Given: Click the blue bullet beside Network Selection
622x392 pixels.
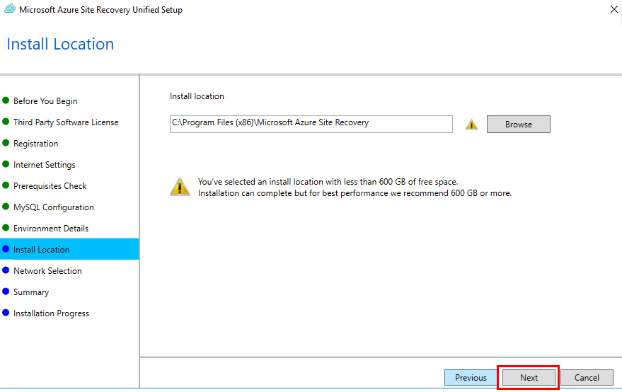Looking at the screenshot, I should 6,270.
